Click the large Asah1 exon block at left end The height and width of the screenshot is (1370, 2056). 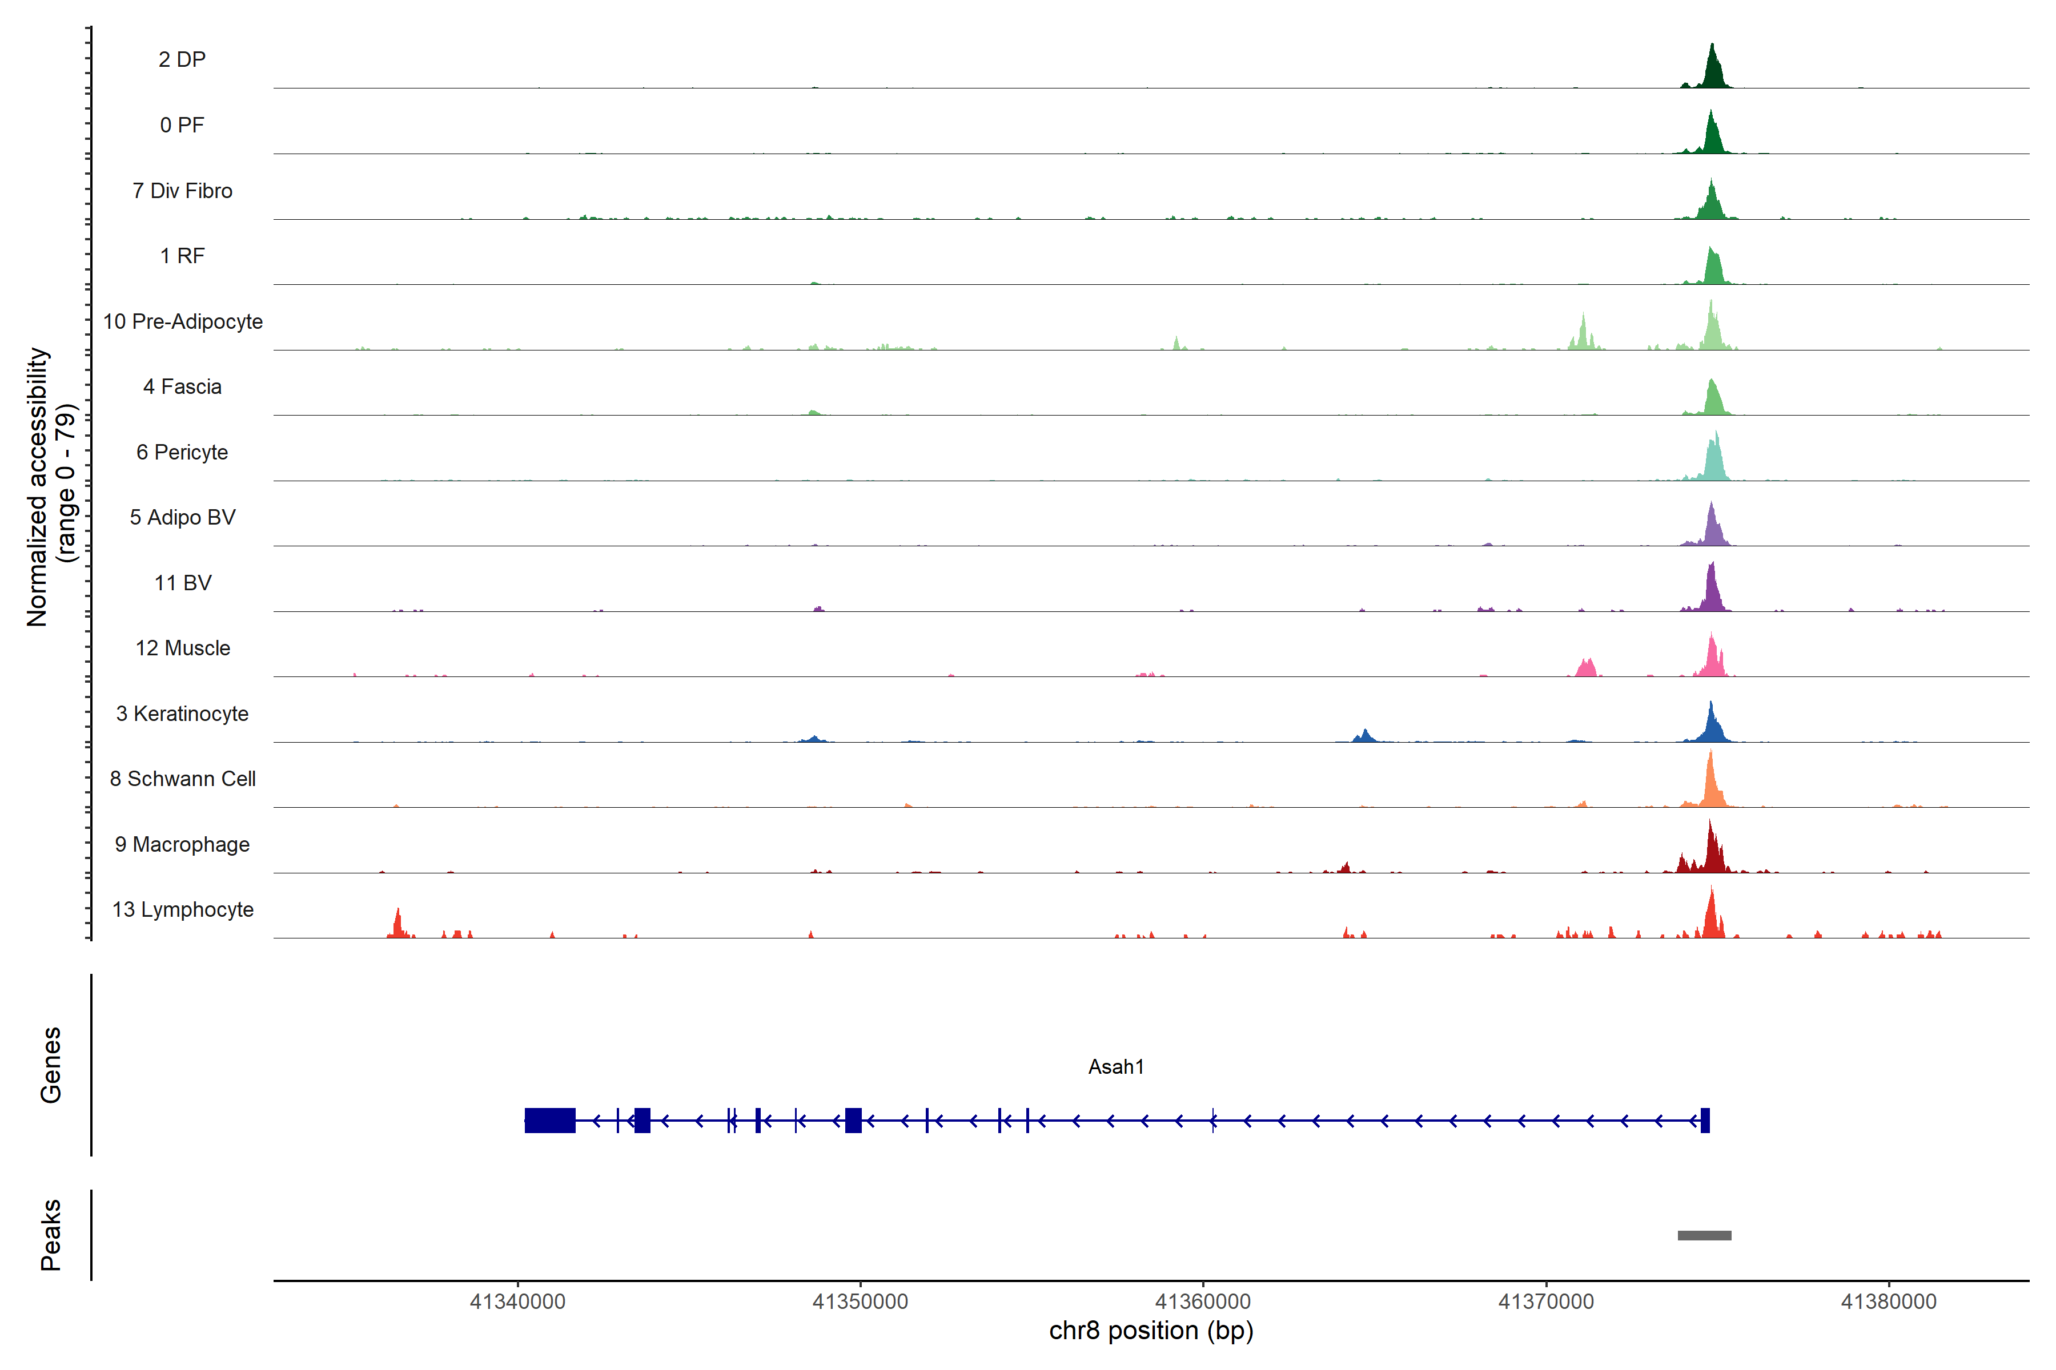pos(550,1120)
